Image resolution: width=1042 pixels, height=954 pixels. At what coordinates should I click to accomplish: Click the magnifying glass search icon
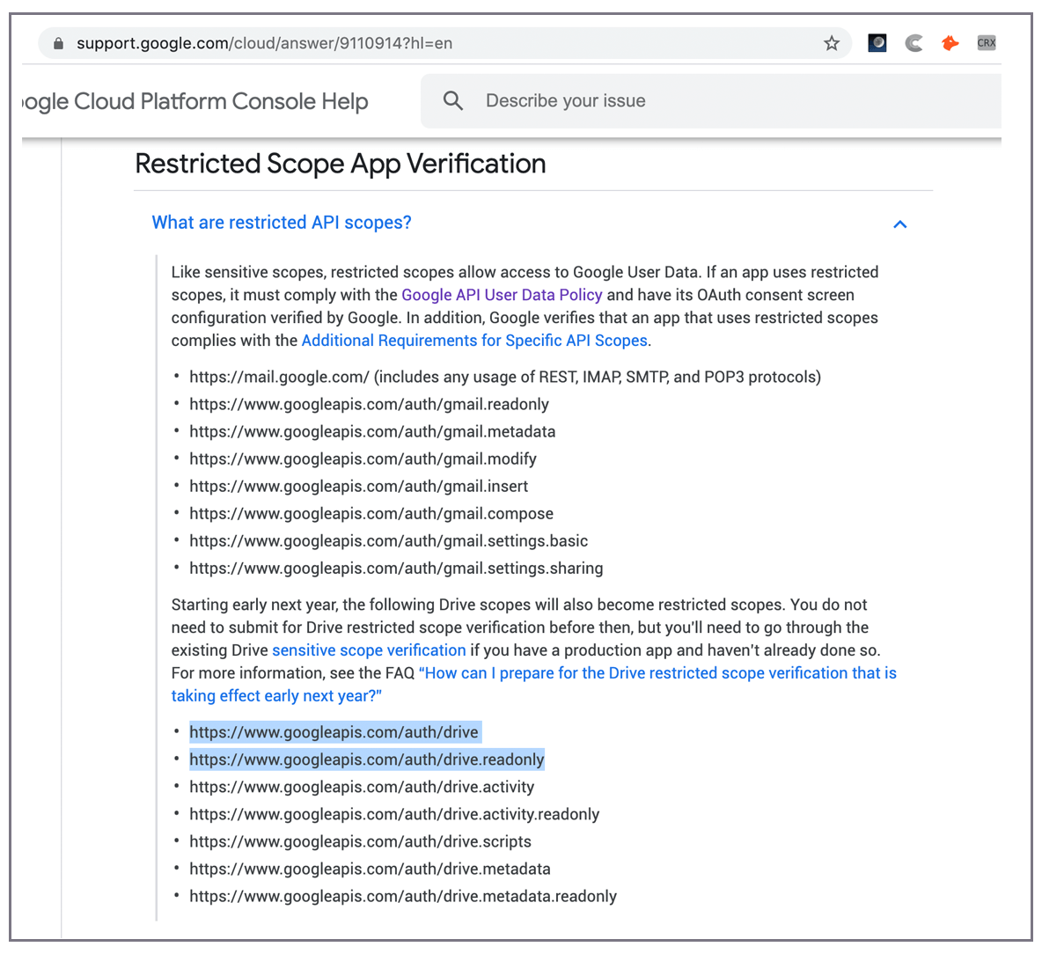click(453, 101)
